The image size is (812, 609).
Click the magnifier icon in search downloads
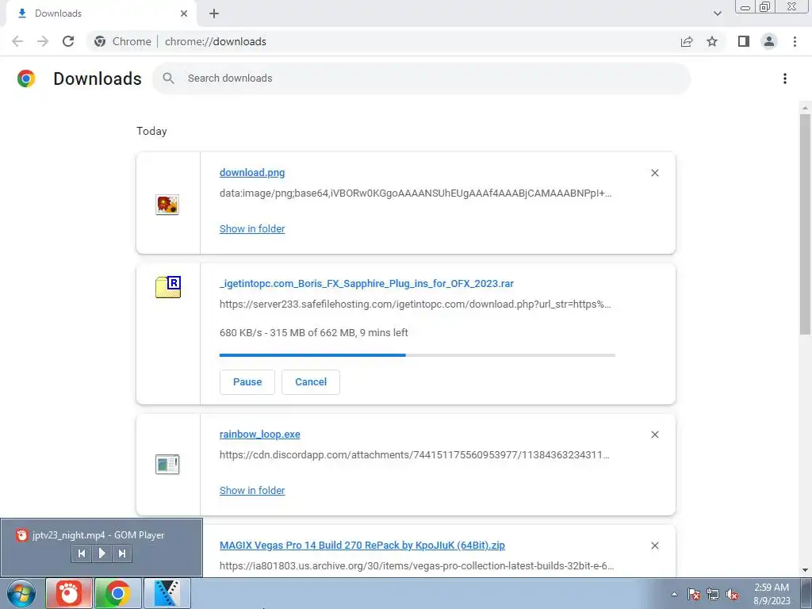(x=168, y=79)
